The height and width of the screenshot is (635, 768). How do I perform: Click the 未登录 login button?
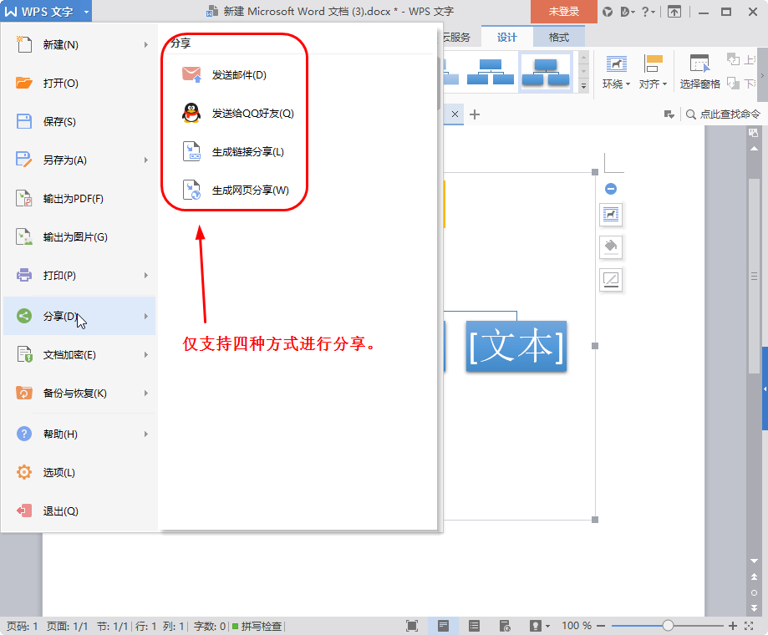(x=564, y=12)
